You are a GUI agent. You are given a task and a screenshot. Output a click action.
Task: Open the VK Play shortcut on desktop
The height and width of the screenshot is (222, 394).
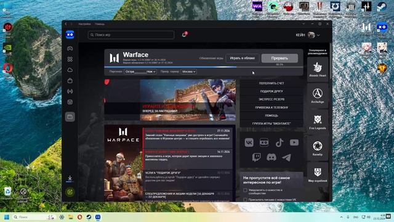pos(382,27)
